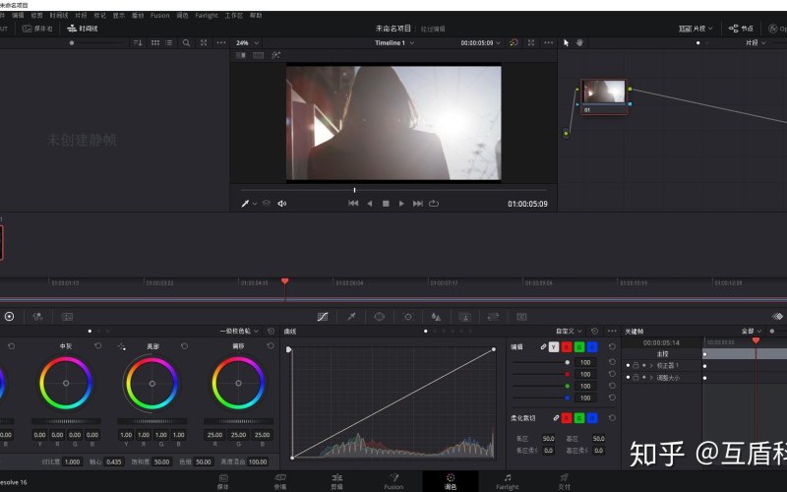
Task: Open the Timeline 1 dropdown
Action: coord(394,43)
